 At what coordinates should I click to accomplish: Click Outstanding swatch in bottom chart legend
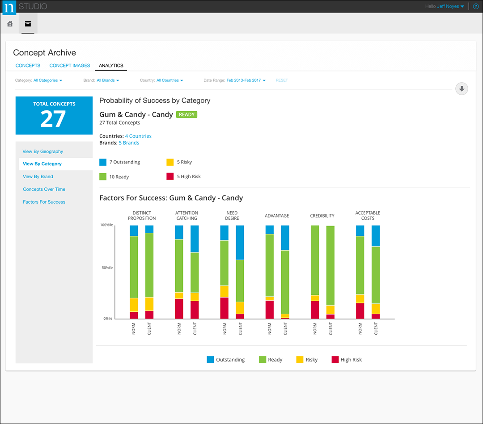(210, 360)
